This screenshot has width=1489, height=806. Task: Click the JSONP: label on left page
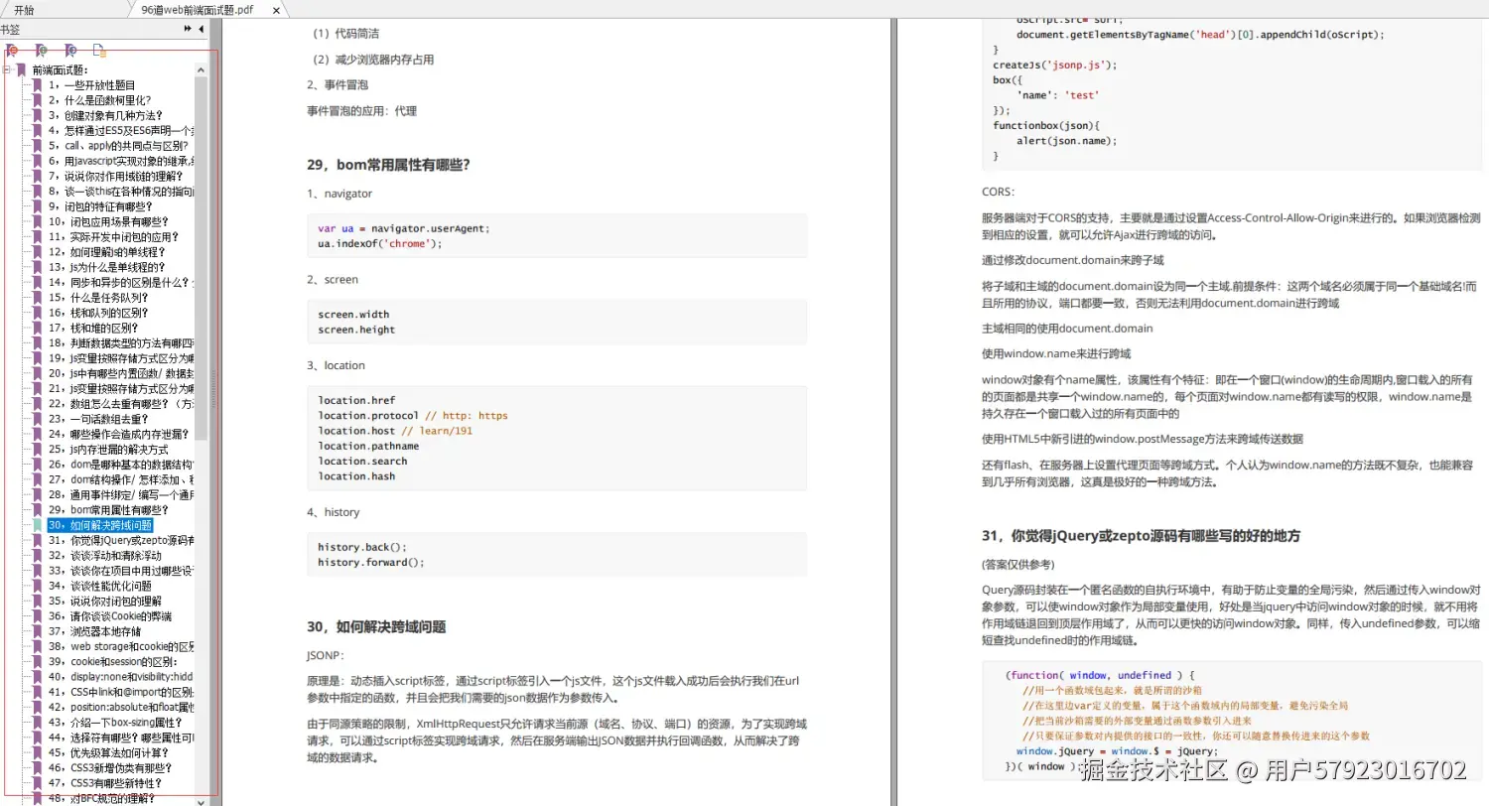326,656
